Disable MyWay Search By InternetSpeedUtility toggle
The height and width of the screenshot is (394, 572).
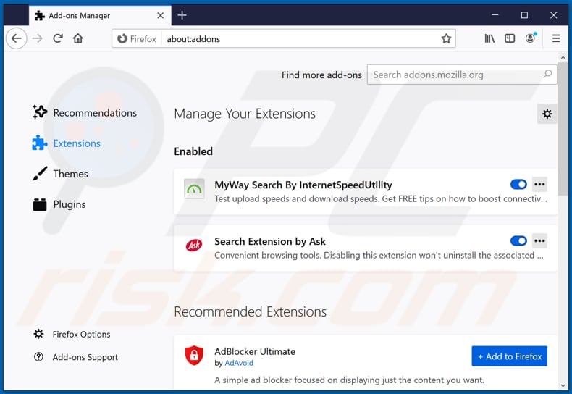point(518,184)
